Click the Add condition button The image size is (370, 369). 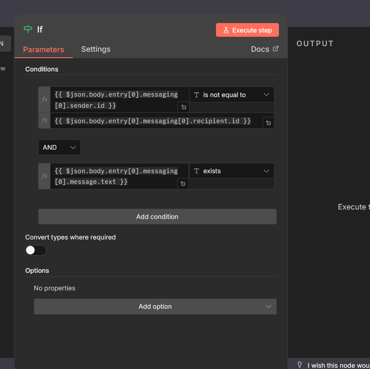(157, 217)
